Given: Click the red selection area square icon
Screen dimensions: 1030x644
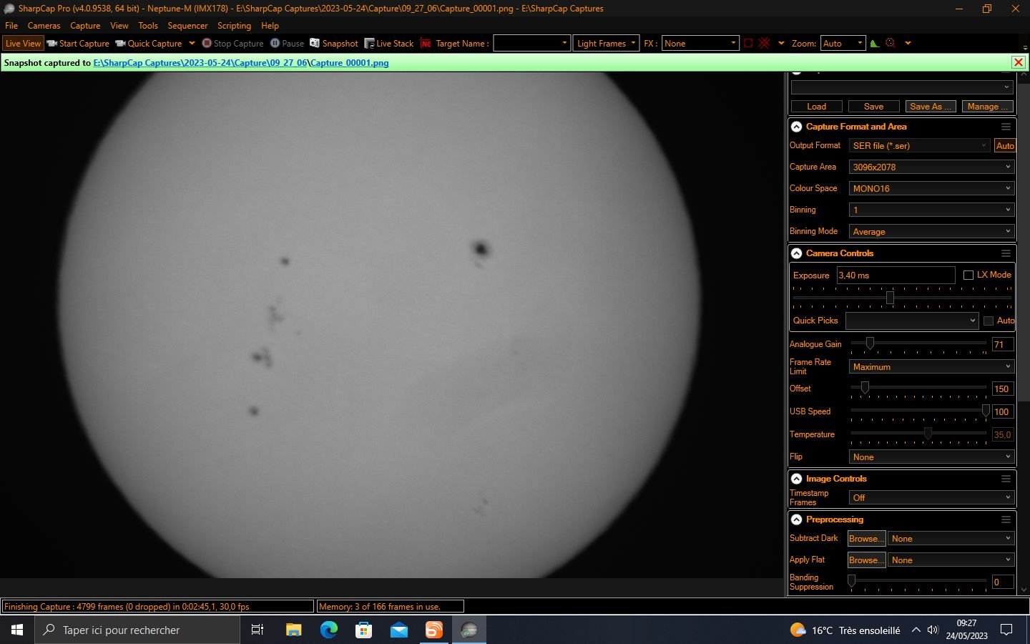Looking at the screenshot, I should click(x=748, y=44).
